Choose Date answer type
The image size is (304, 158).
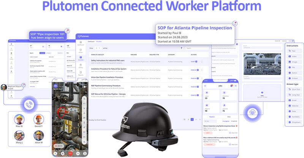[294, 111]
